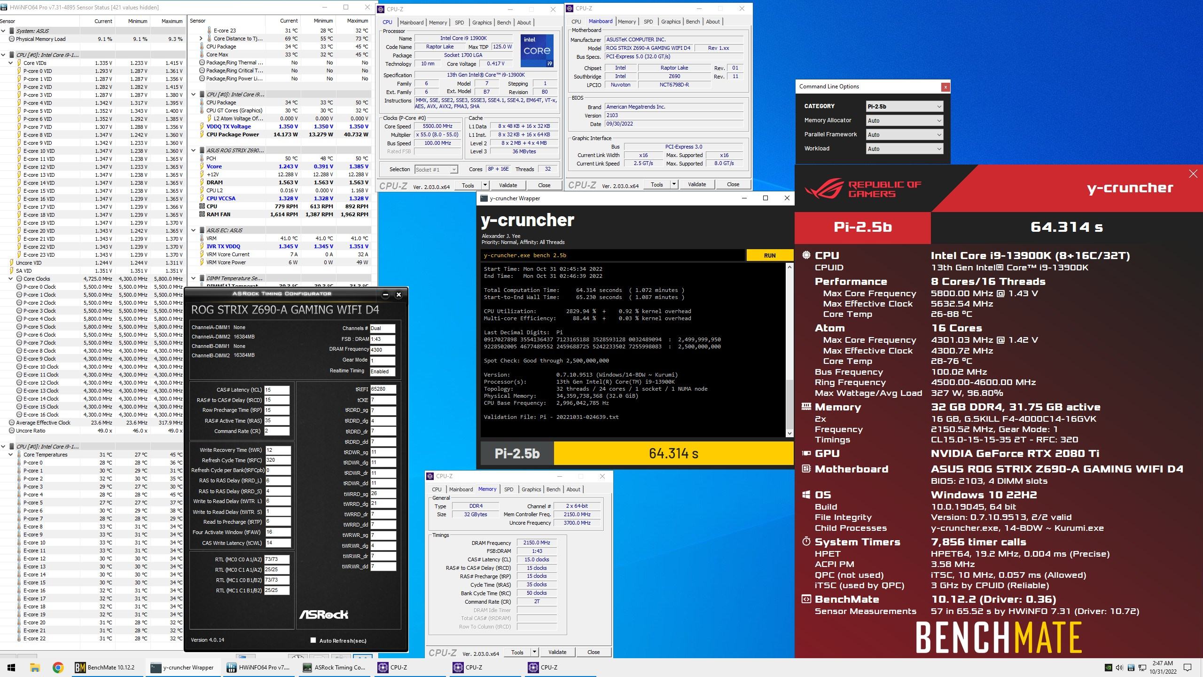Screen dimensions: 1203x677
Task: Close BenchMate result panel with X
Action: point(1193,174)
